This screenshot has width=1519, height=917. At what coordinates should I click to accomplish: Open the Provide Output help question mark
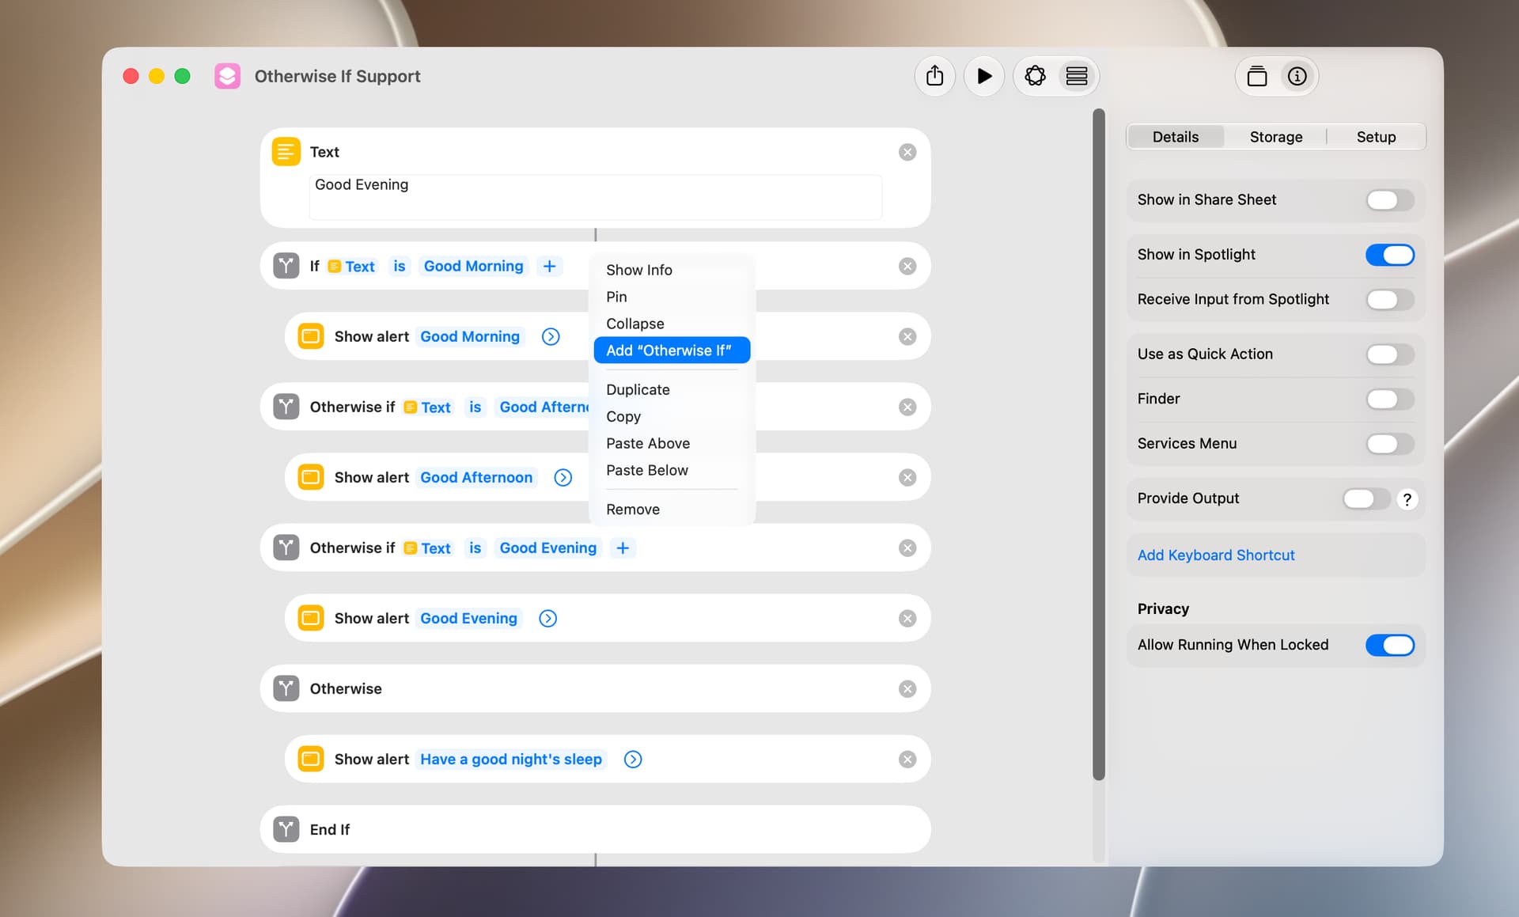[x=1407, y=499]
